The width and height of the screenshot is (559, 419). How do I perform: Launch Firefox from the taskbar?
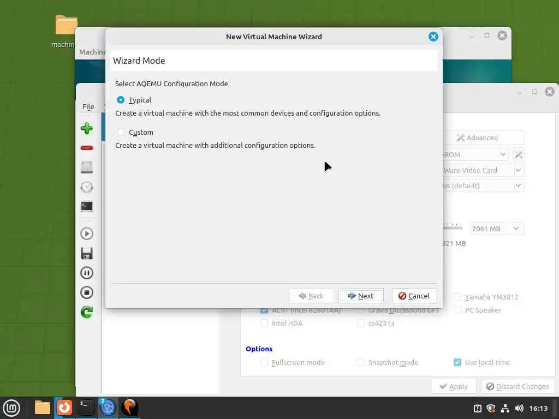64,408
